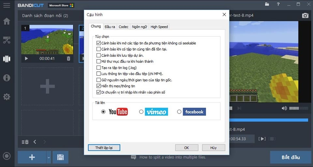Enable warning when same-name file exists
Viewport: 313px width, 167px height.
(x=98, y=49)
